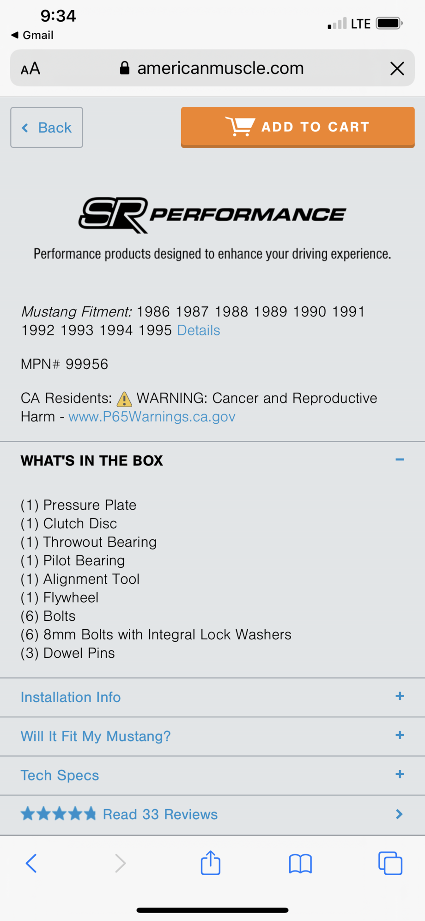Expand the Tech Specs section
This screenshot has height=921, width=425.
(x=400, y=774)
